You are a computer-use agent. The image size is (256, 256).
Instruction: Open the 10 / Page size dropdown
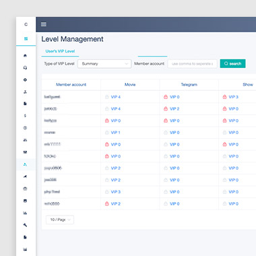point(60,220)
